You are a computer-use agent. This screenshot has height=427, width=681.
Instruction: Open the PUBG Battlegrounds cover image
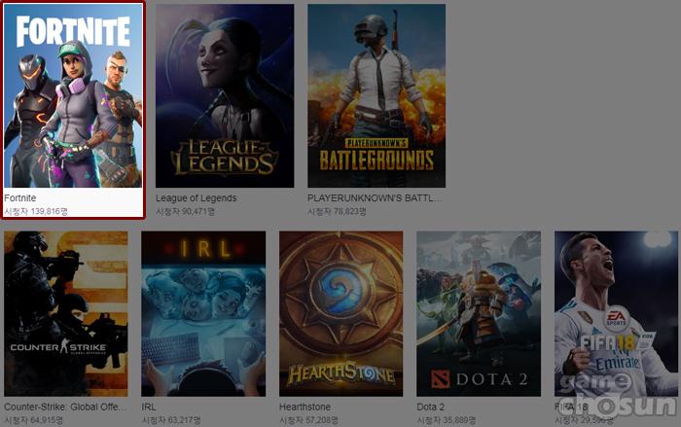(x=376, y=95)
